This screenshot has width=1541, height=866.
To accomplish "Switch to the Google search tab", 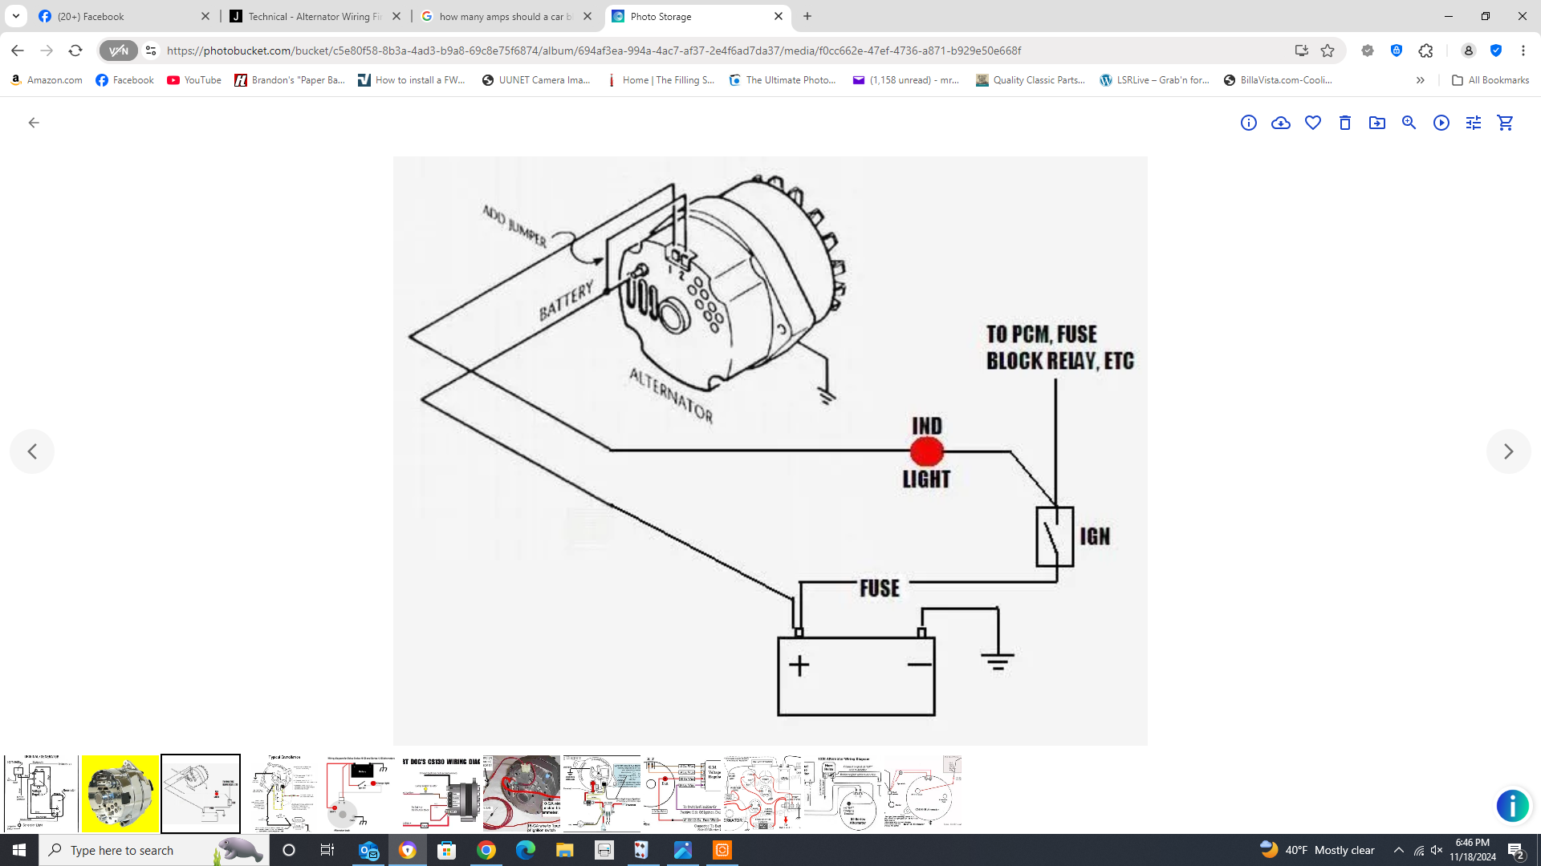I will pyautogui.click(x=504, y=16).
